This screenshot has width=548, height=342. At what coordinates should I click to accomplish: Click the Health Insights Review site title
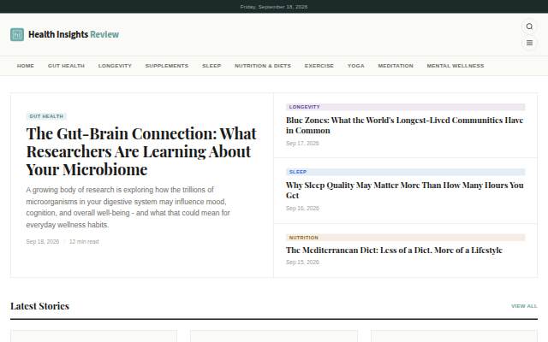[74, 34]
